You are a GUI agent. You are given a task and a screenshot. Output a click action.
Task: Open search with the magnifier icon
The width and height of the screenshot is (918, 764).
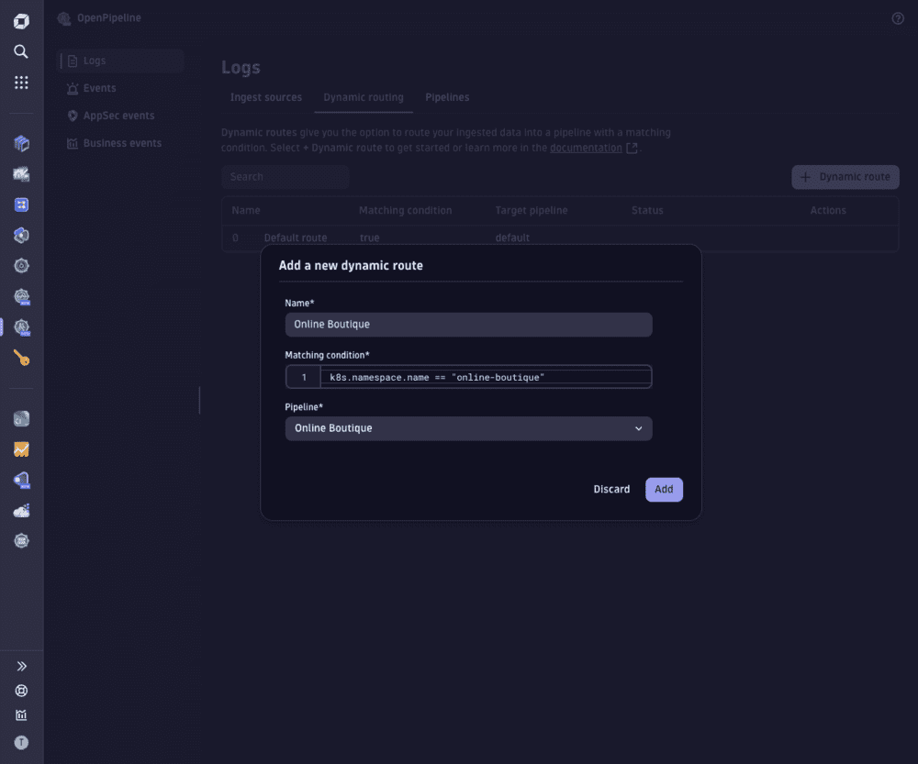tap(21, 51)
